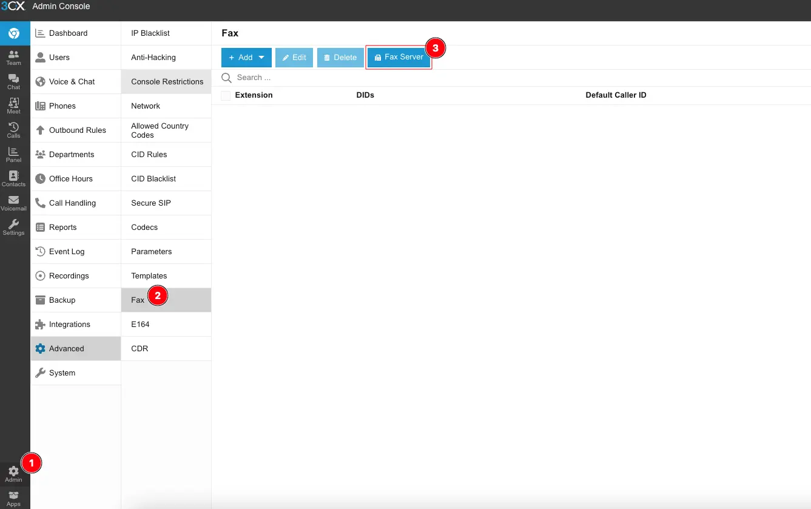The width and height of the screenshot is (811, 509).
Task: Open the Contacts icon in sidebar
Action: [x=13, y=178]
